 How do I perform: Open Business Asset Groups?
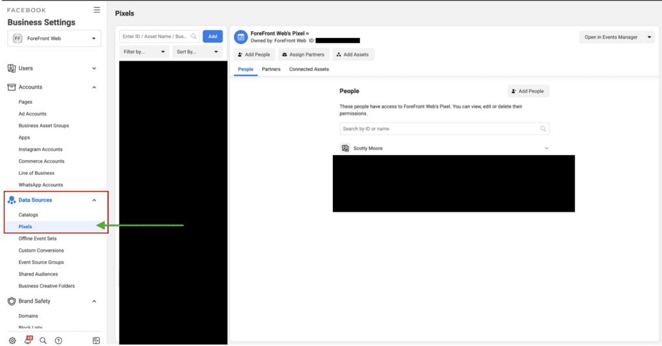click(43, 126)
